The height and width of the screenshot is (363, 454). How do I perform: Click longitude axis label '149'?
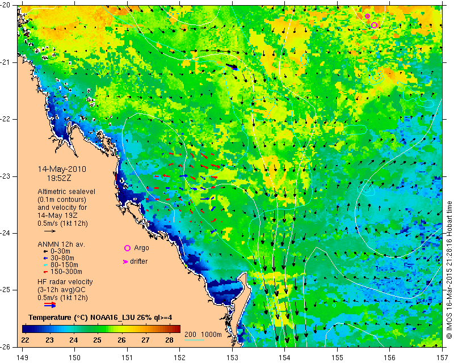coord(22,358)
